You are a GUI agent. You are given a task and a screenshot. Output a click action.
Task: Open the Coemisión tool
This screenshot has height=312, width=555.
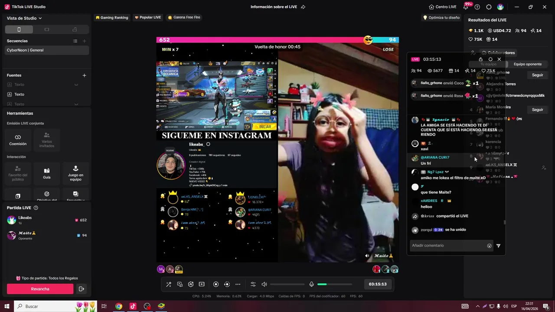(x=18, y=140)
